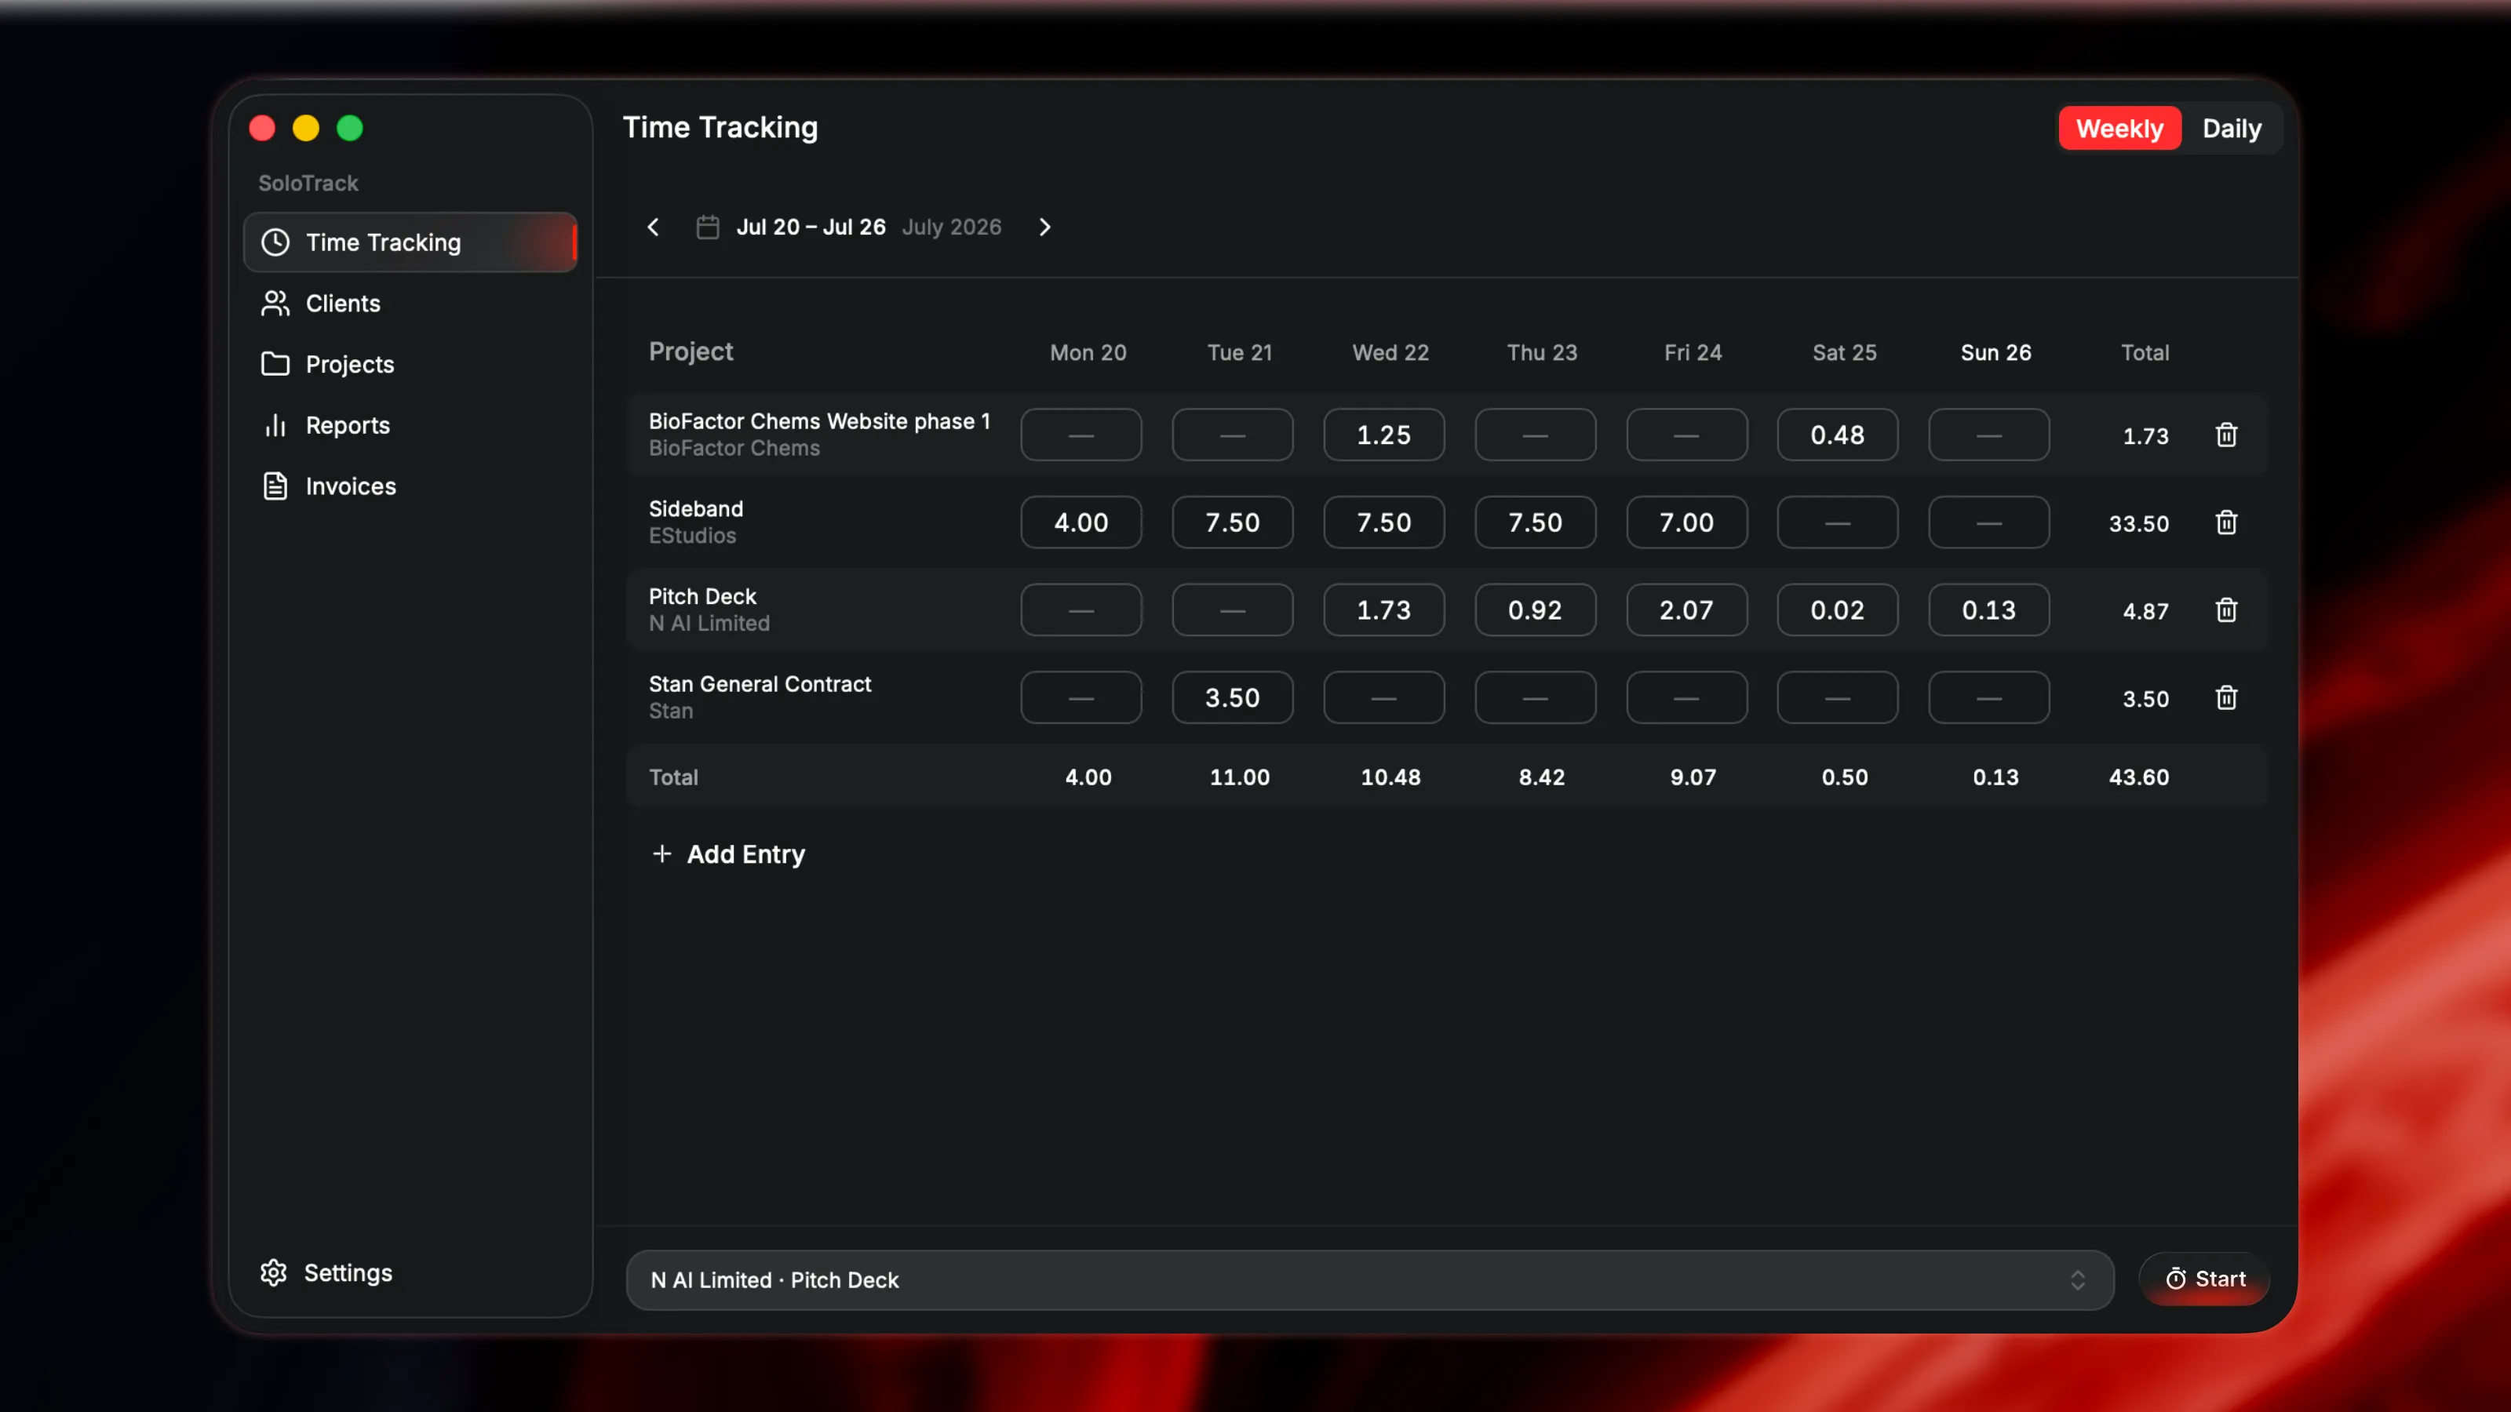The image size is (2511, 1412).
Task: Edit Pitch Deck Wed 22 hours 1.73
Action: coord(1383,610)
